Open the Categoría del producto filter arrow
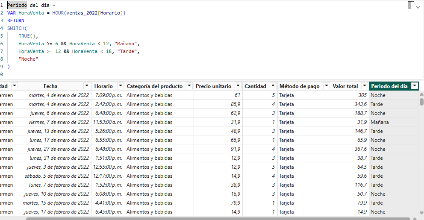Screen dimensions: 424x220 (189, 86)
